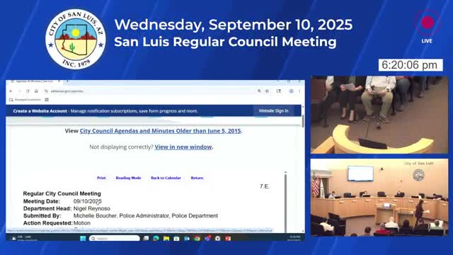
Task: Open the apps grid icon in bookmarks bar
Action: click(x=47, y=100)
